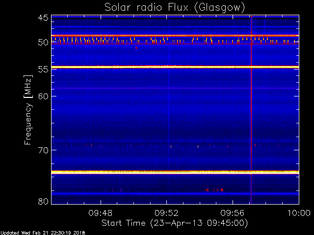Screen dimensions: 314x235
Task: Click the 'Updated Wed Feb 21 22:30:19 2018' timestamp
Action: click(x=43, y=233)
